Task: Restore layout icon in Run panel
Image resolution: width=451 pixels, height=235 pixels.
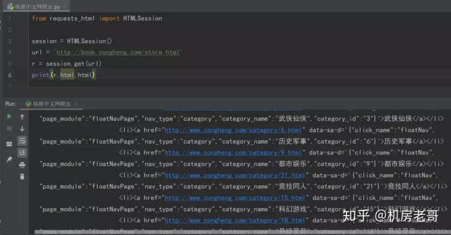Action: [x=9, y=144]
